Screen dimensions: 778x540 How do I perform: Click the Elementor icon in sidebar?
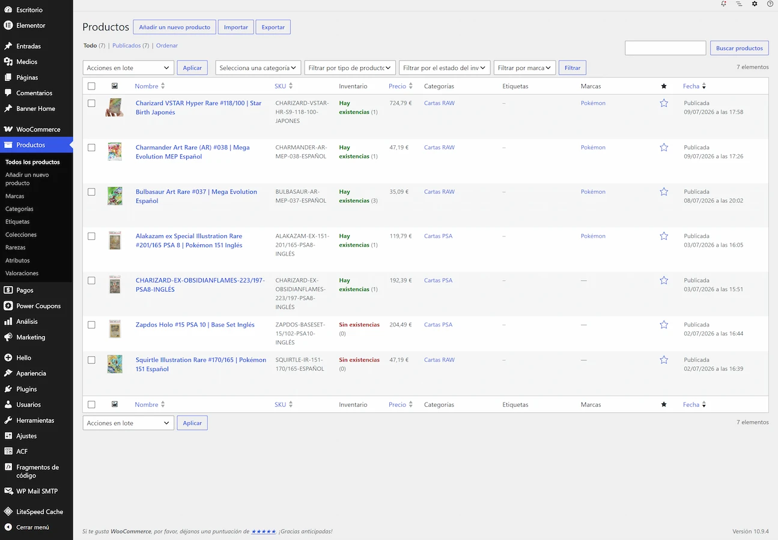(x=8, y=25)
